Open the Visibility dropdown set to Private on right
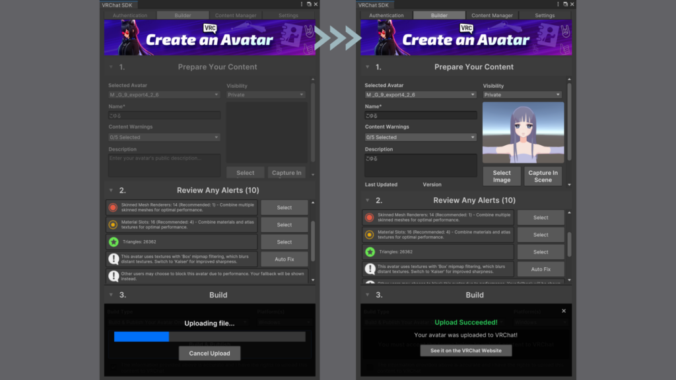The height and width of the screenshot is (380, 676). 522,95
